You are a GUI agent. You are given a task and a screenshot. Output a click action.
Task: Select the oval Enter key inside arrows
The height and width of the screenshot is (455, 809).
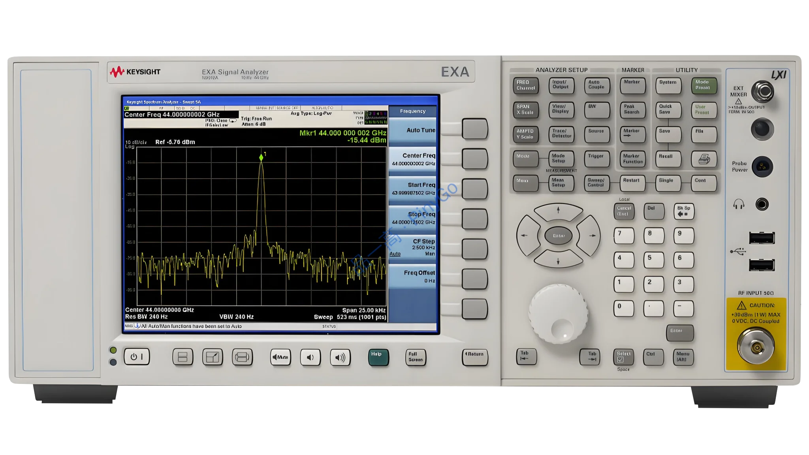(559, 236)
